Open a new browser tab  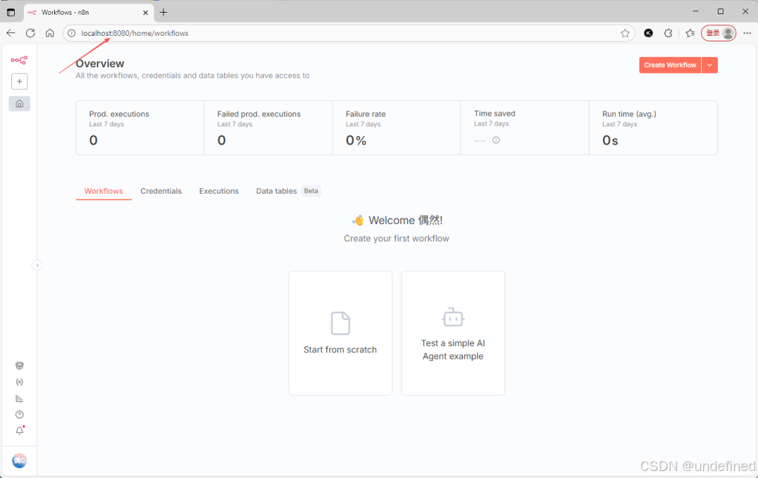[164, 12]
